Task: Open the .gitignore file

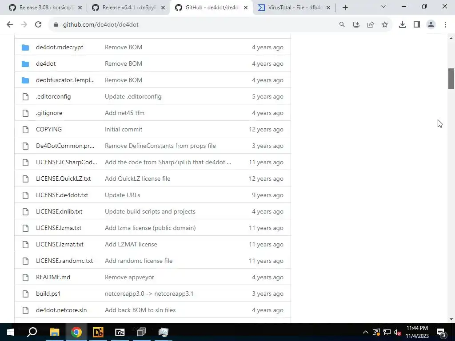Action: point(49,113)
